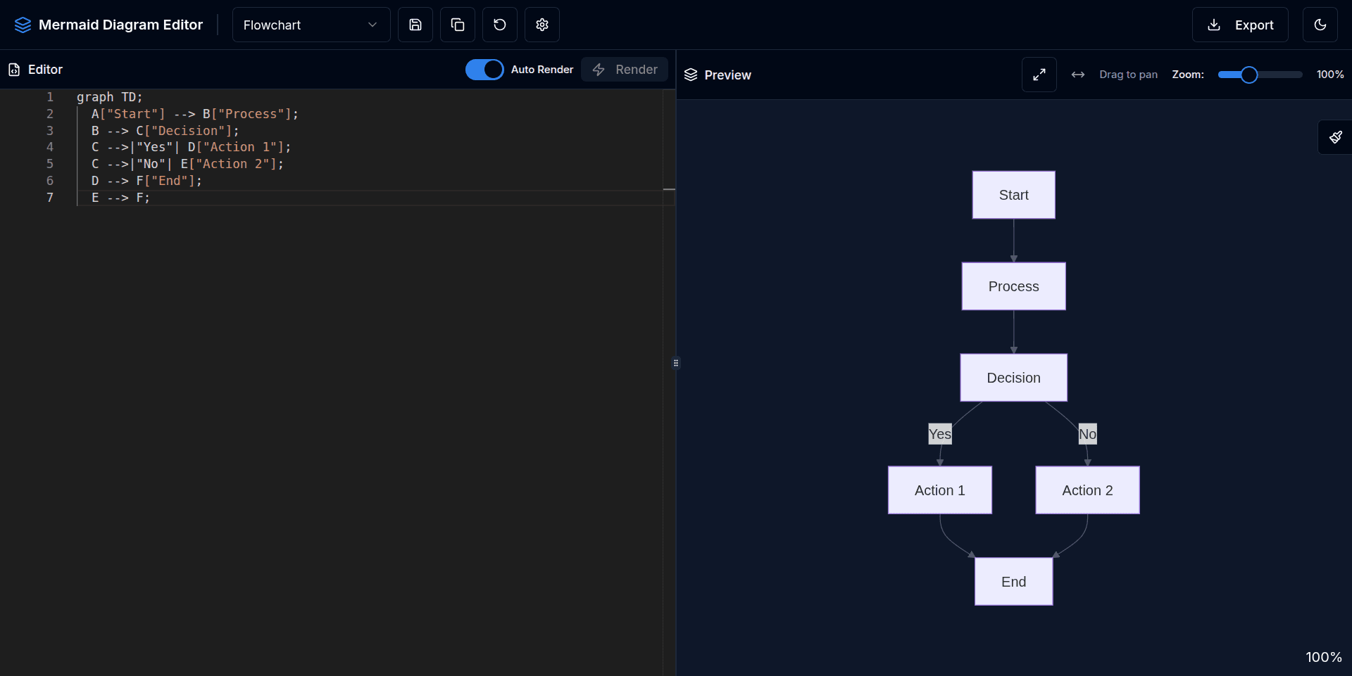Open the Flowchart diagram type dropdown
This screenshot has height=676, width=1352.
[311, 25]
